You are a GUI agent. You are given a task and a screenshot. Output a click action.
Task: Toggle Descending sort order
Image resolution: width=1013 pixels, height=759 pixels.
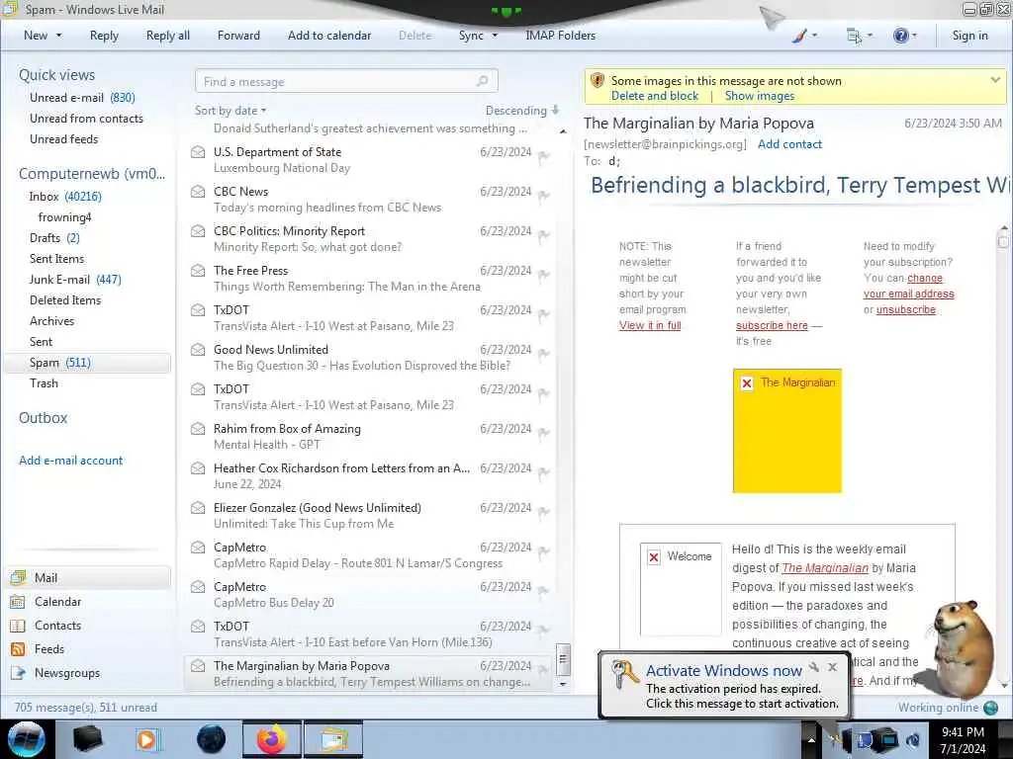522,111
